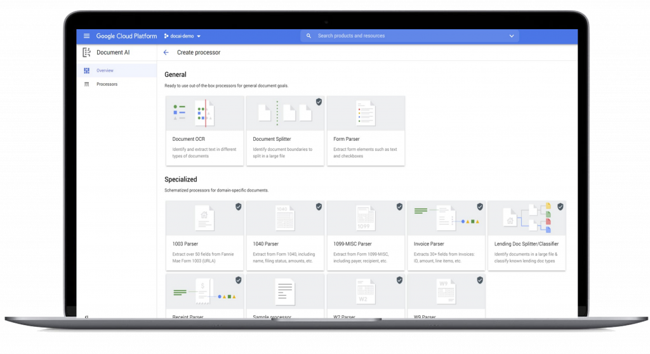The height and width of the screenshot is (354, 650).
Task: Click the shield badge on Receipt Parser
Action: 239,280
